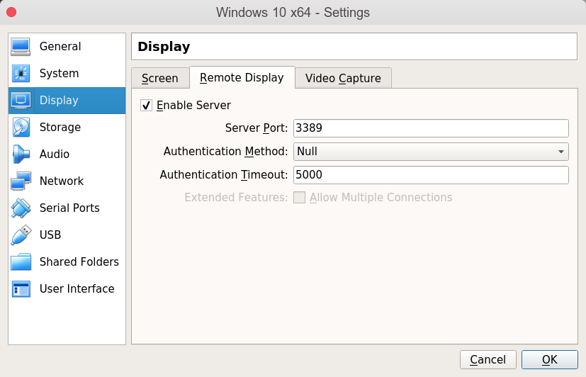This screenshot has width=586, height=377.
Task: Uncheck the Enable Server checkbox
Action: [146, 106]
